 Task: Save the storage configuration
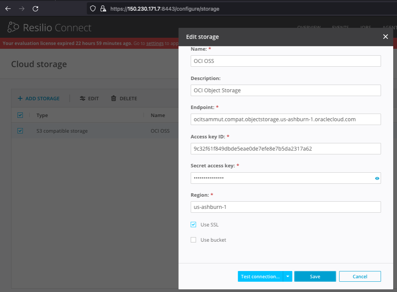click(x=315, y=276)
